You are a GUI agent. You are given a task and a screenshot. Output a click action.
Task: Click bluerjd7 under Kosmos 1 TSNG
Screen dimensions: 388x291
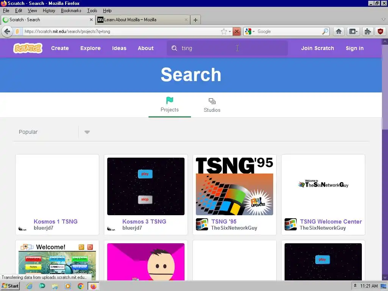(44, 228)
